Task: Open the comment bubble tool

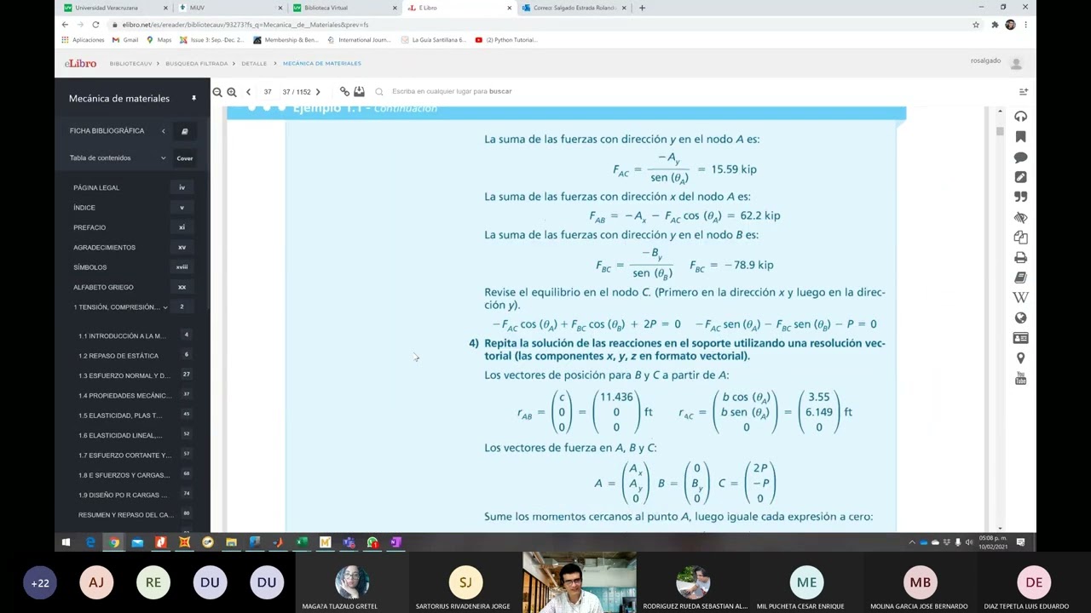Action: pyautogui.click(x=1020, y=157)
